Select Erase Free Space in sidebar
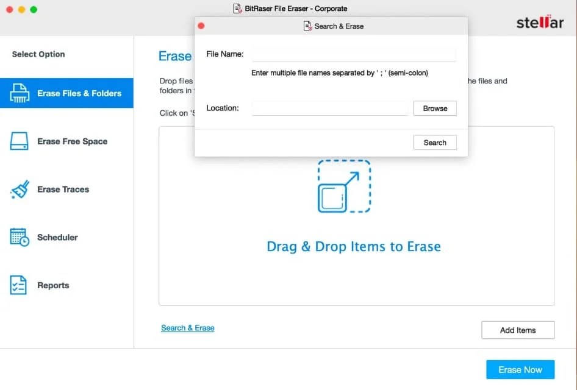This screenshot has width=577, height=390. click(x=66, y=141)
